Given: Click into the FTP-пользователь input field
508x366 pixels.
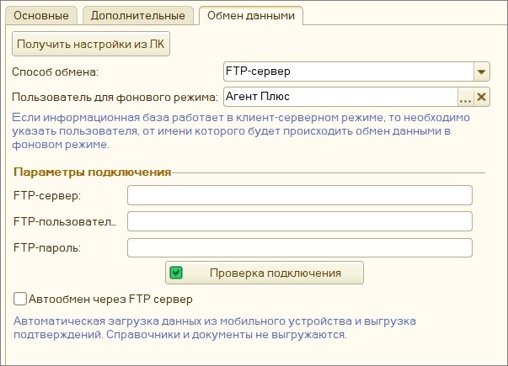Looking at the screenshot, I should (300, 221).
